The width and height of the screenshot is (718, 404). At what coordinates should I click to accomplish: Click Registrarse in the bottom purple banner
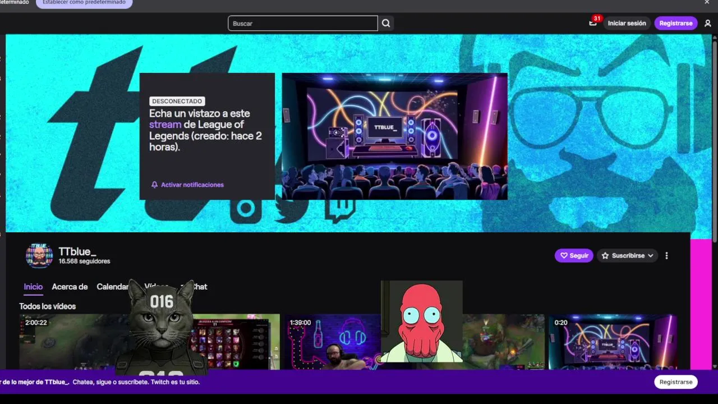point(675,382)
